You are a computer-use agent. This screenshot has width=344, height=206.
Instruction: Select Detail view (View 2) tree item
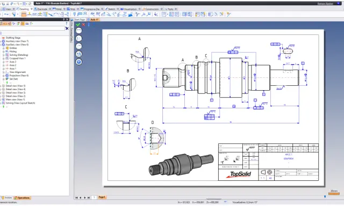click(16, 96)
